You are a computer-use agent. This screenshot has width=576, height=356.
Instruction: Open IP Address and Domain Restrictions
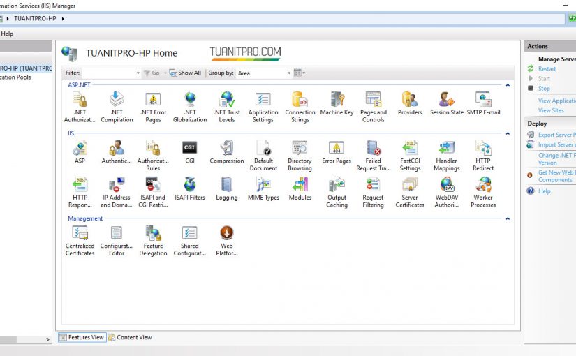[117, 192]
